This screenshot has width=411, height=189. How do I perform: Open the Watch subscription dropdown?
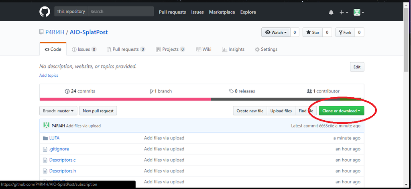276,33
